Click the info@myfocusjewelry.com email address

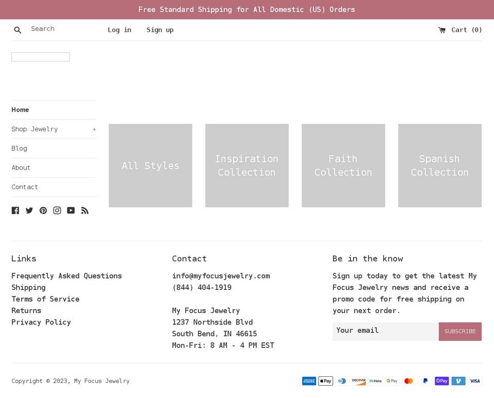(x=221, y=276)
